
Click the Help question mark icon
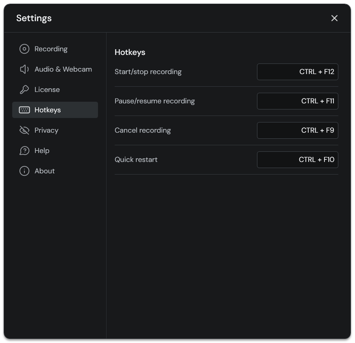[24, 151]
